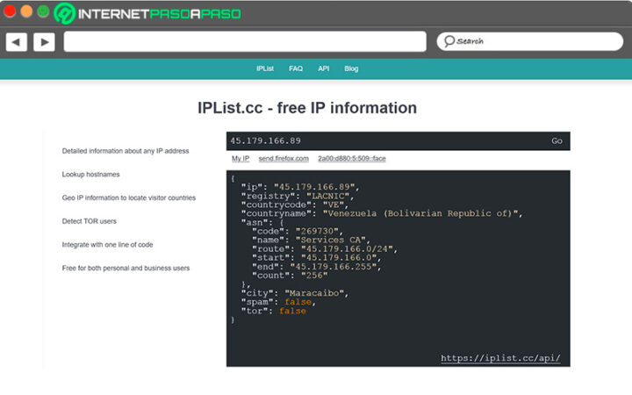The width and height of the screenshot is (632, 395).
Task: Visit the Blog section
Action: click(x=351, y=68)
